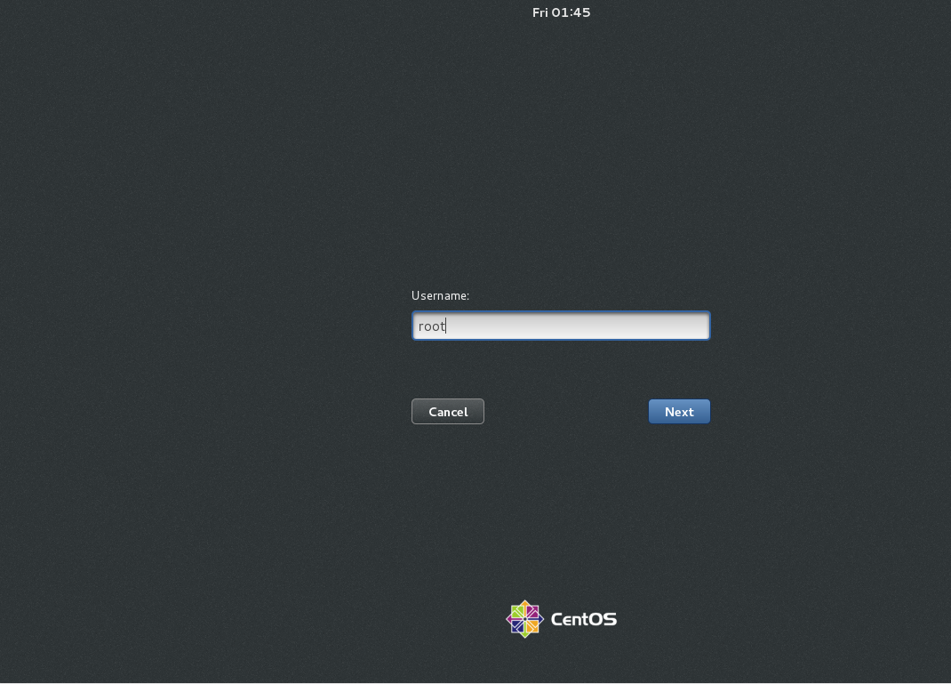Click the Username input field

click(x=561, y=326)
